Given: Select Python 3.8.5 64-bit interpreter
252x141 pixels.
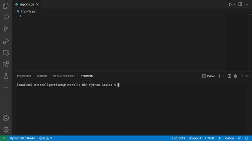Looking at the screenshot, I should click(23, 138).
